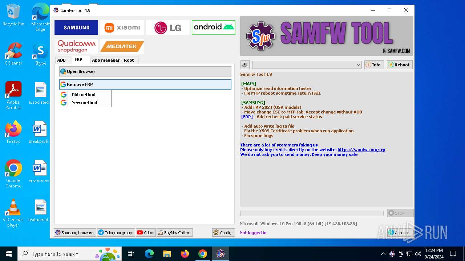This screenshot has width=465, height=261.
Task: Open the Firefox desktop icon
Action: click(x=13, y=133)
